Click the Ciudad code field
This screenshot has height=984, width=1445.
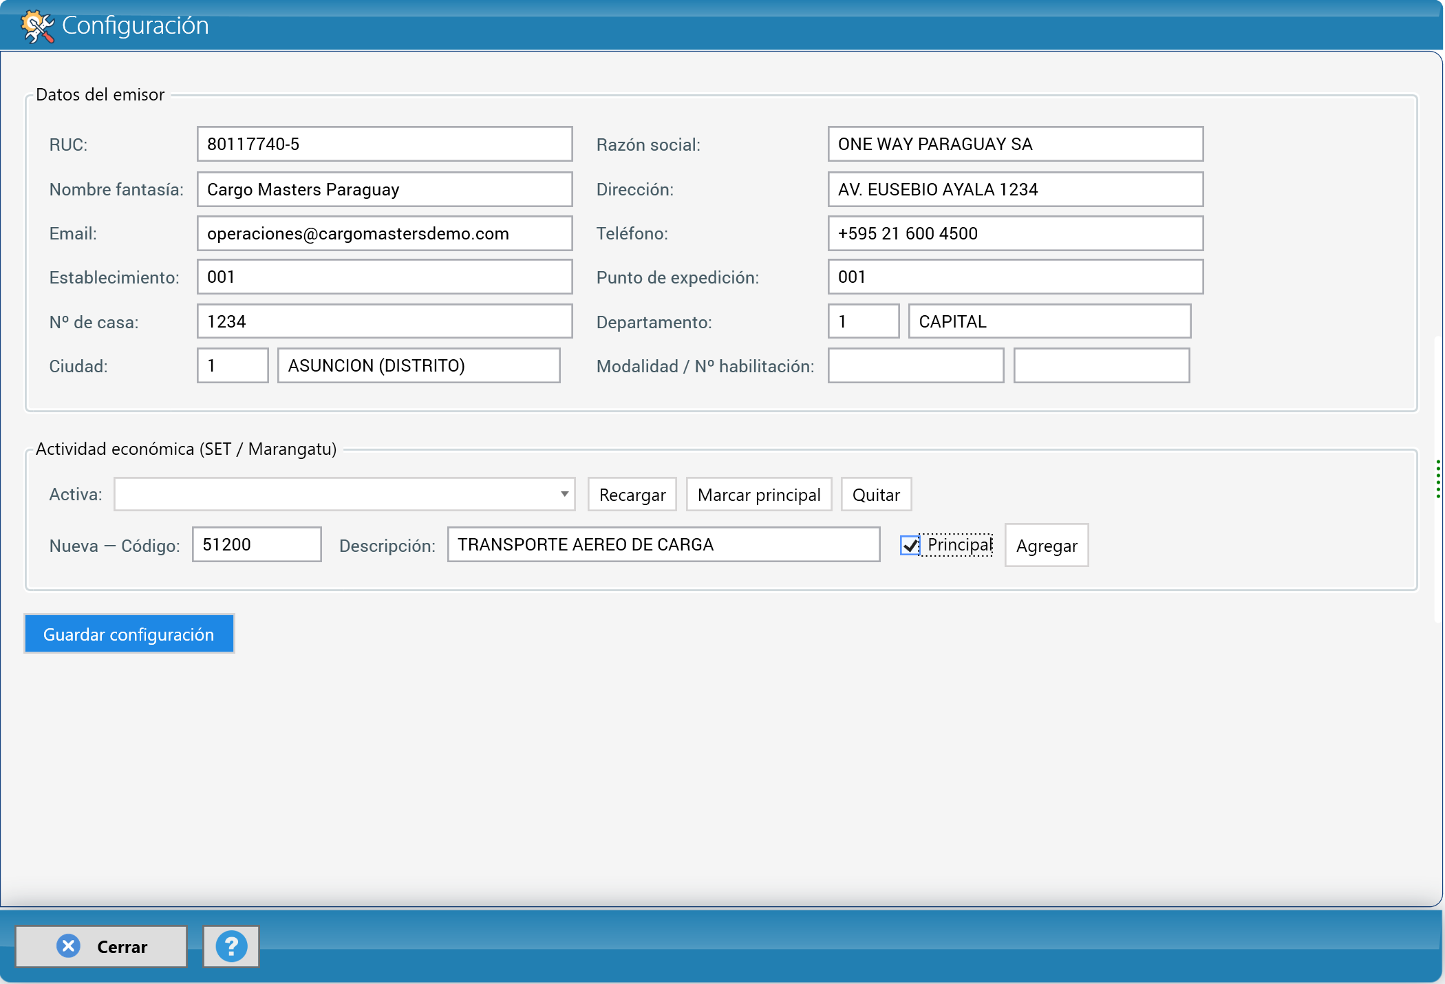pos(233,365)
